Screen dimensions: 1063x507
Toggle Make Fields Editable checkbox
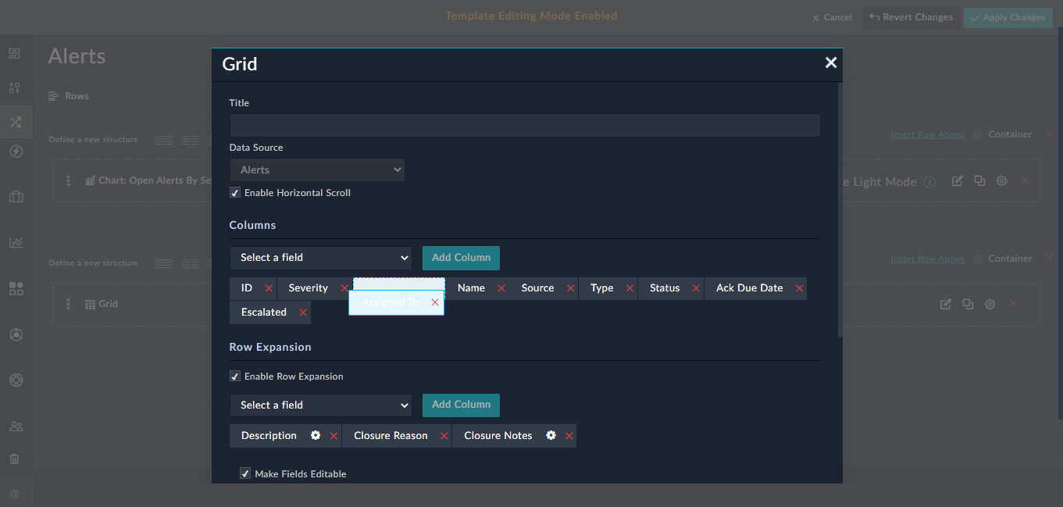(x=245, y=473)
